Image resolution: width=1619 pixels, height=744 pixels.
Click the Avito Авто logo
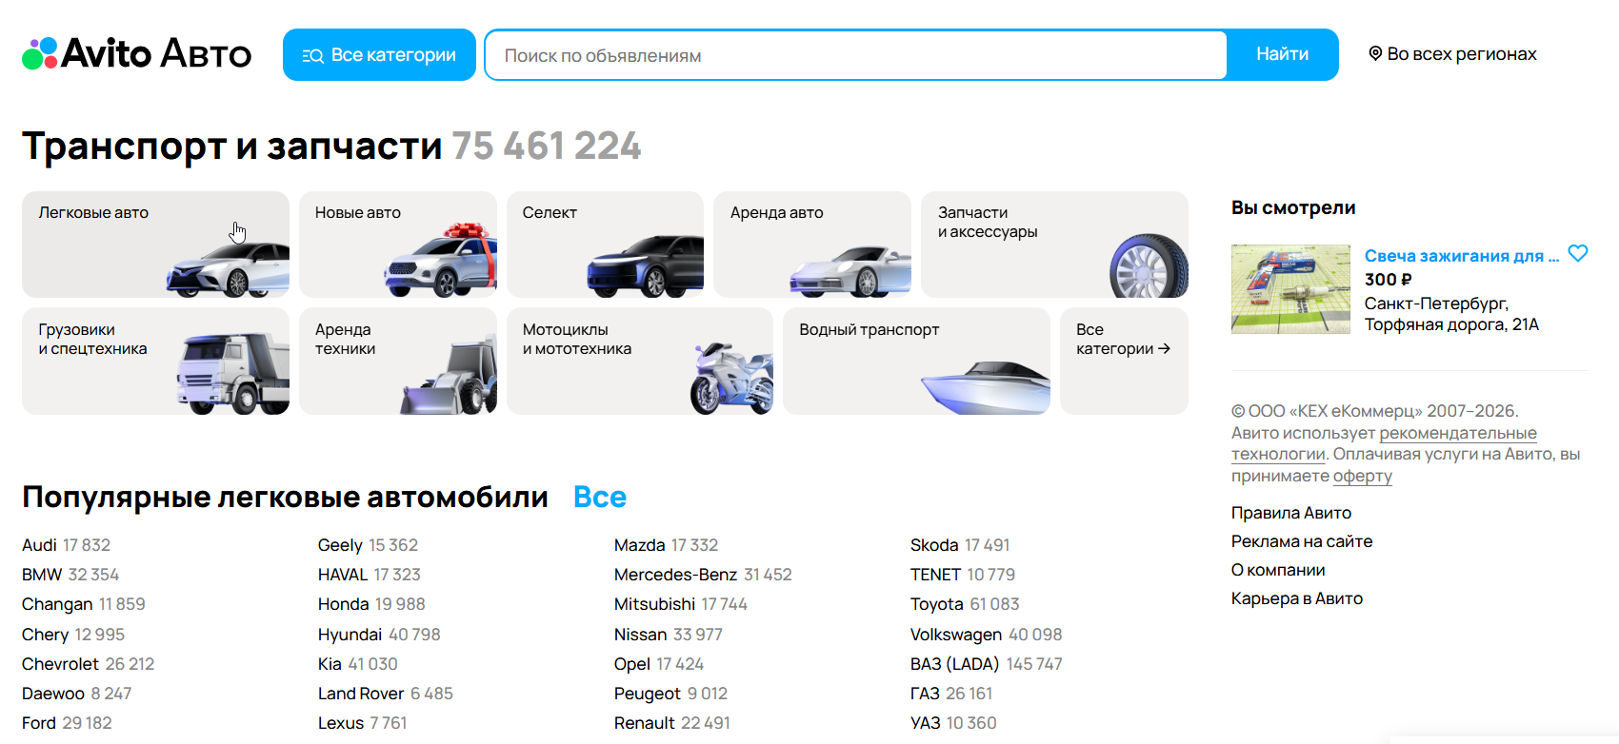pos(137,54)
